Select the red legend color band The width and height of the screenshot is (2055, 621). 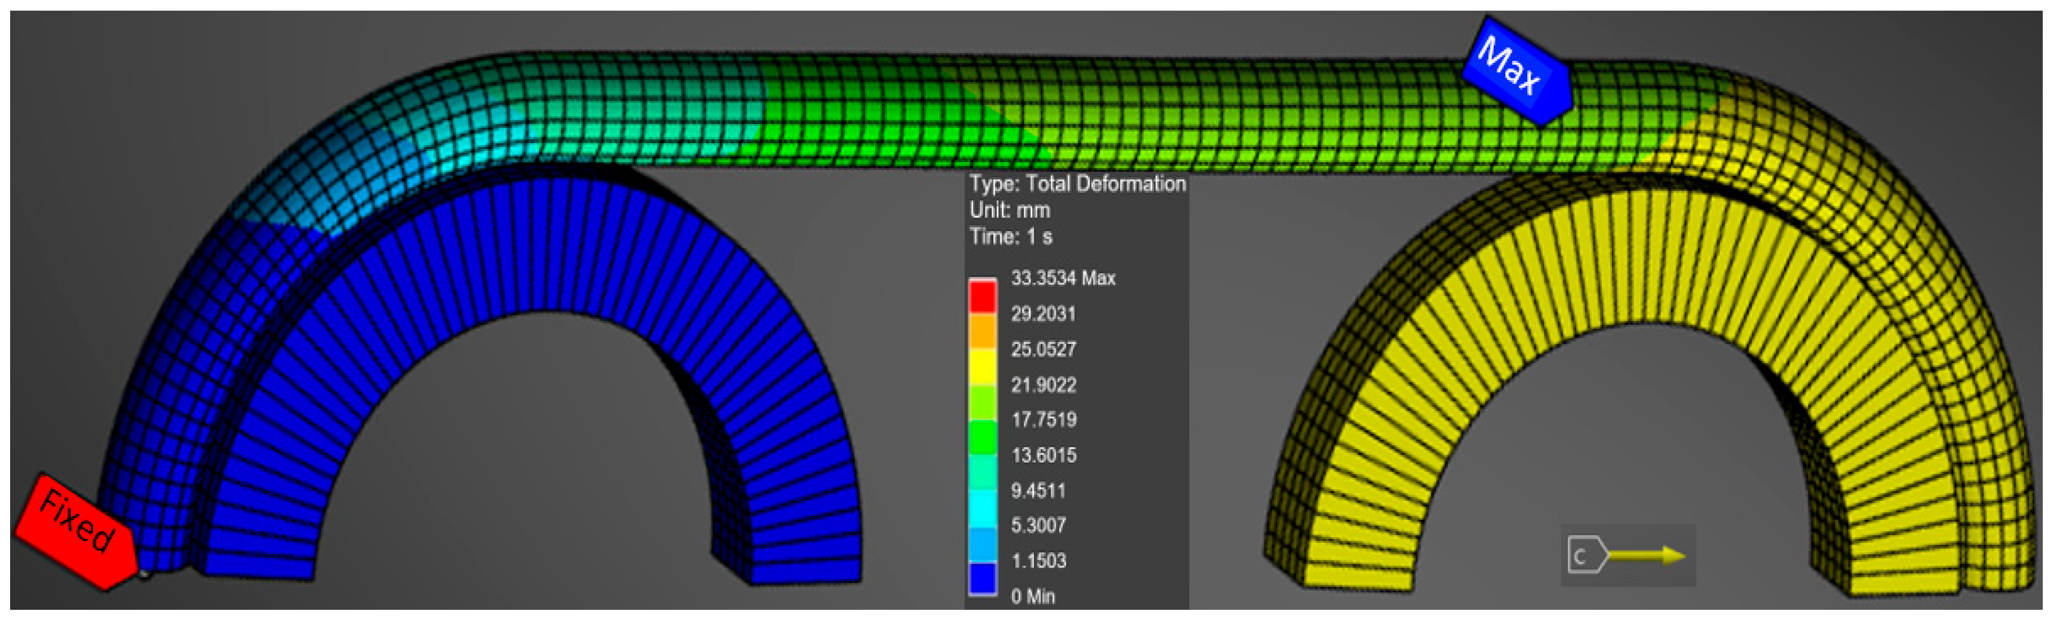[x=982, y=297]
